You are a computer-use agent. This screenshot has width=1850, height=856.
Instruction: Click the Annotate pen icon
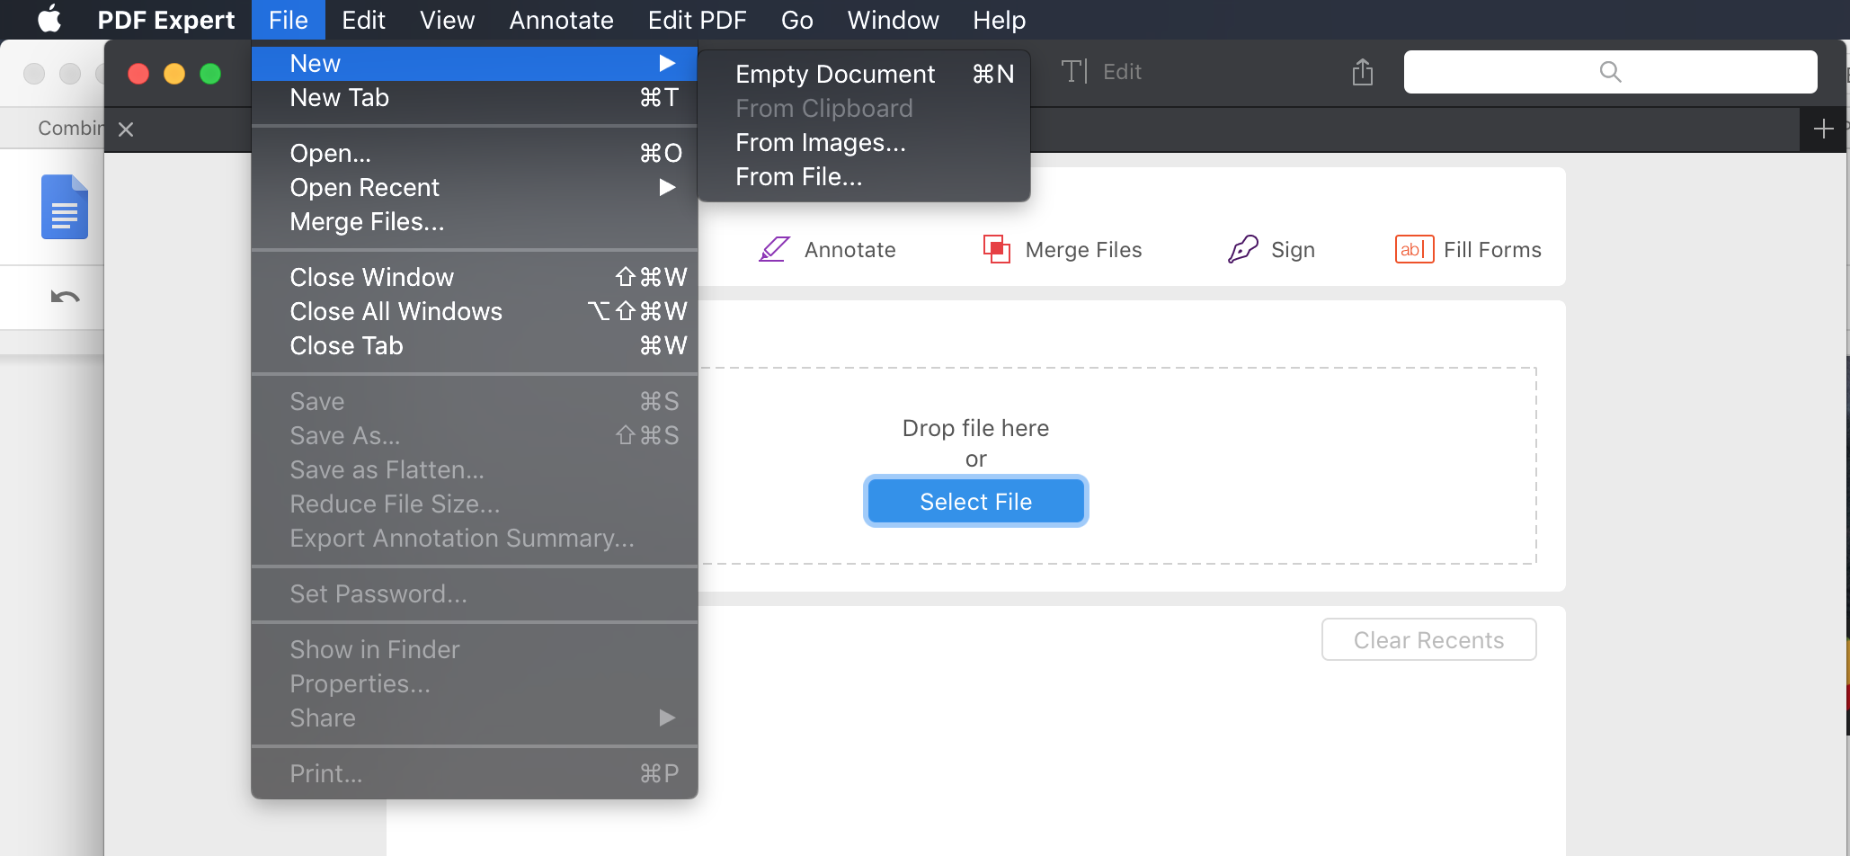(x=773, y=249)
